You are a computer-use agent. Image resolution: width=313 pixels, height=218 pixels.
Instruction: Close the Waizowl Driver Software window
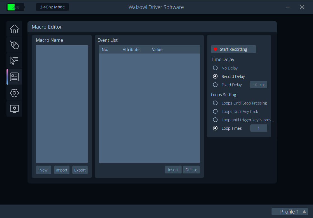coord(302,7)
